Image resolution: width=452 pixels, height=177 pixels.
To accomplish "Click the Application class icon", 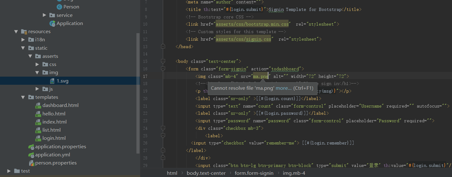I will 52,23.
